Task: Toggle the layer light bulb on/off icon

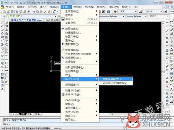Action: pyautogui.click(x=8, y=16)
